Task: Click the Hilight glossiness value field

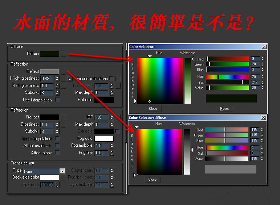Action: coord(47,79)
